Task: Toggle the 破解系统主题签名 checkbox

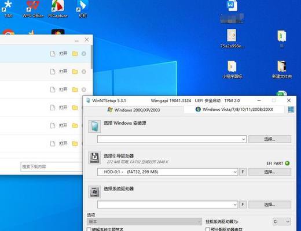Action: pos(89,229)
